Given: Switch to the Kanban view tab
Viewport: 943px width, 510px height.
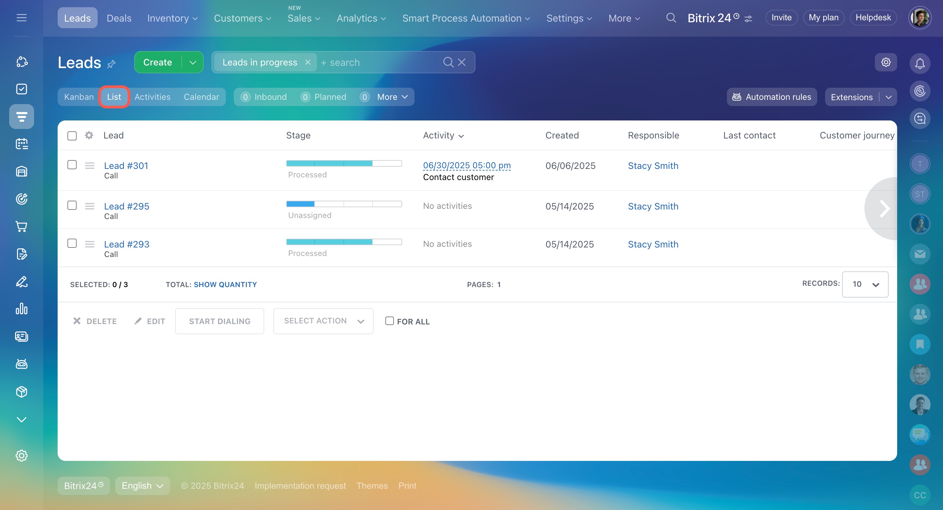Looking at the screenshot, I should 79,97.
